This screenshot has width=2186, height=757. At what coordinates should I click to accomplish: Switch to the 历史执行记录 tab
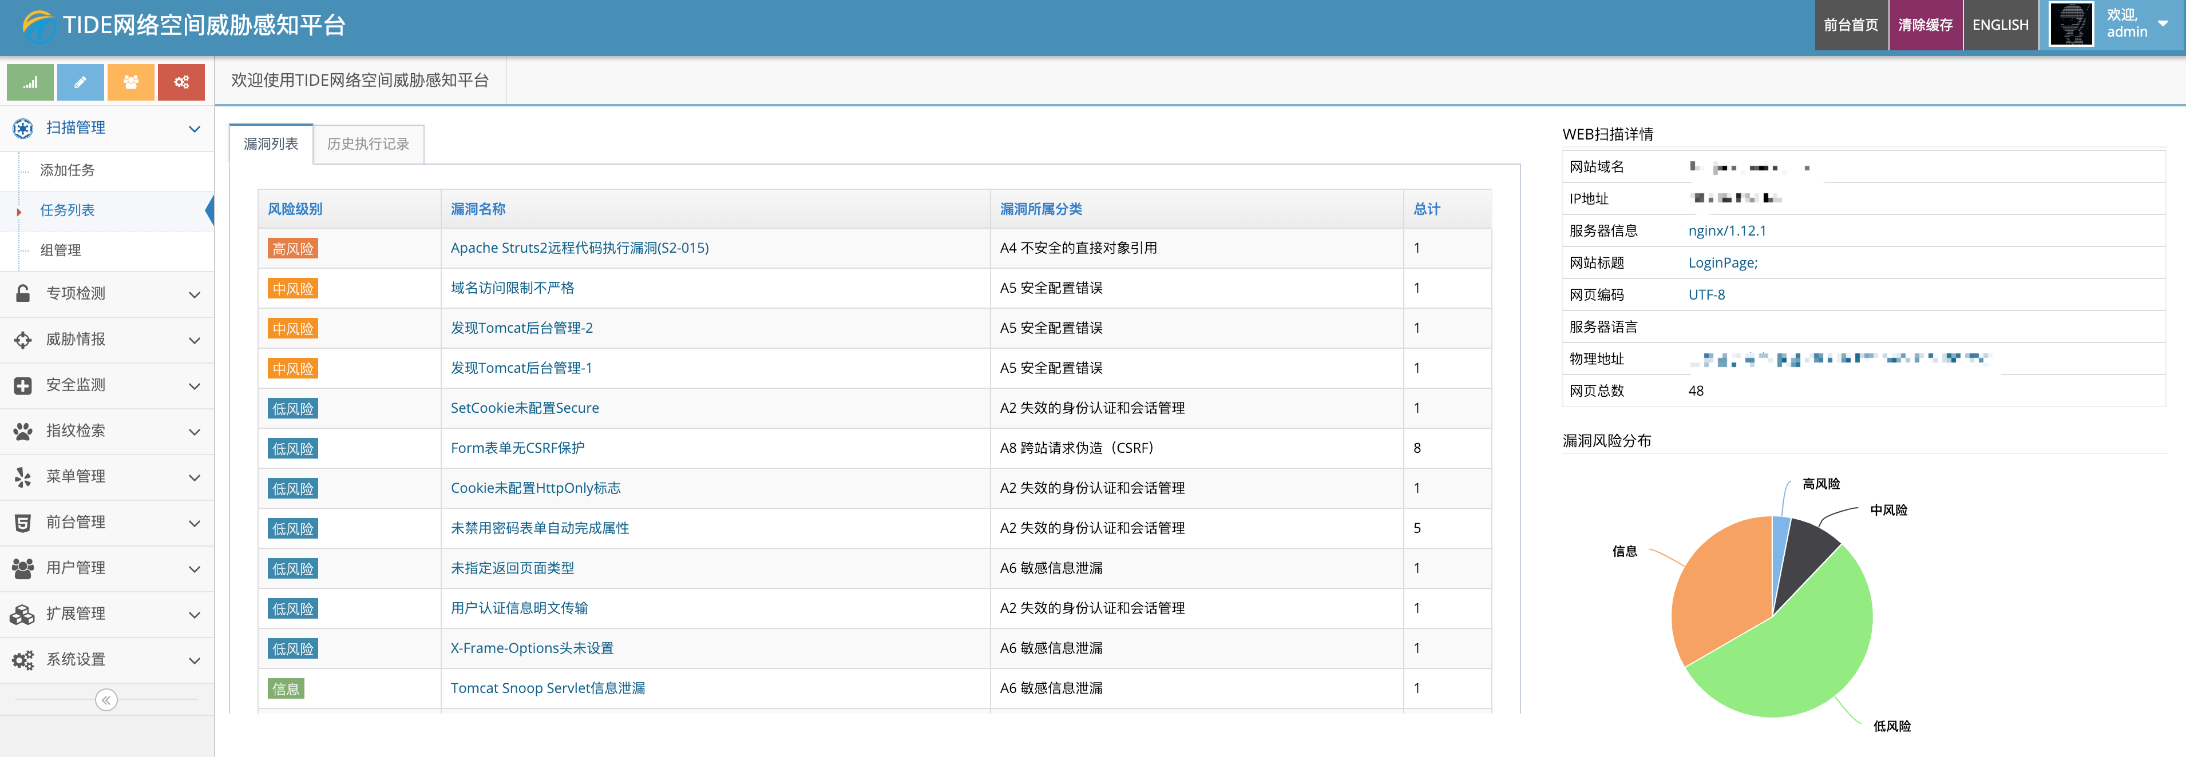pyautogui.click(x=369, y=144)
